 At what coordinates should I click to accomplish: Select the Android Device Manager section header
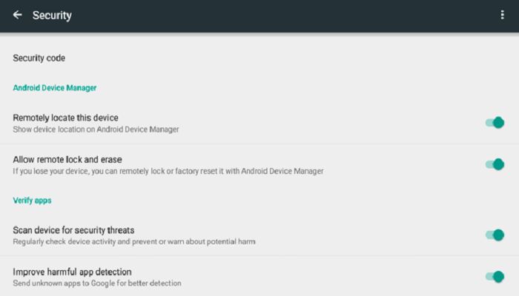point(55,88)
